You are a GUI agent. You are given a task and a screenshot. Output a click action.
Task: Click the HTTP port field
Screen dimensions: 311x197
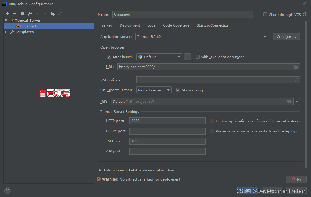click(x=167, y=121)
